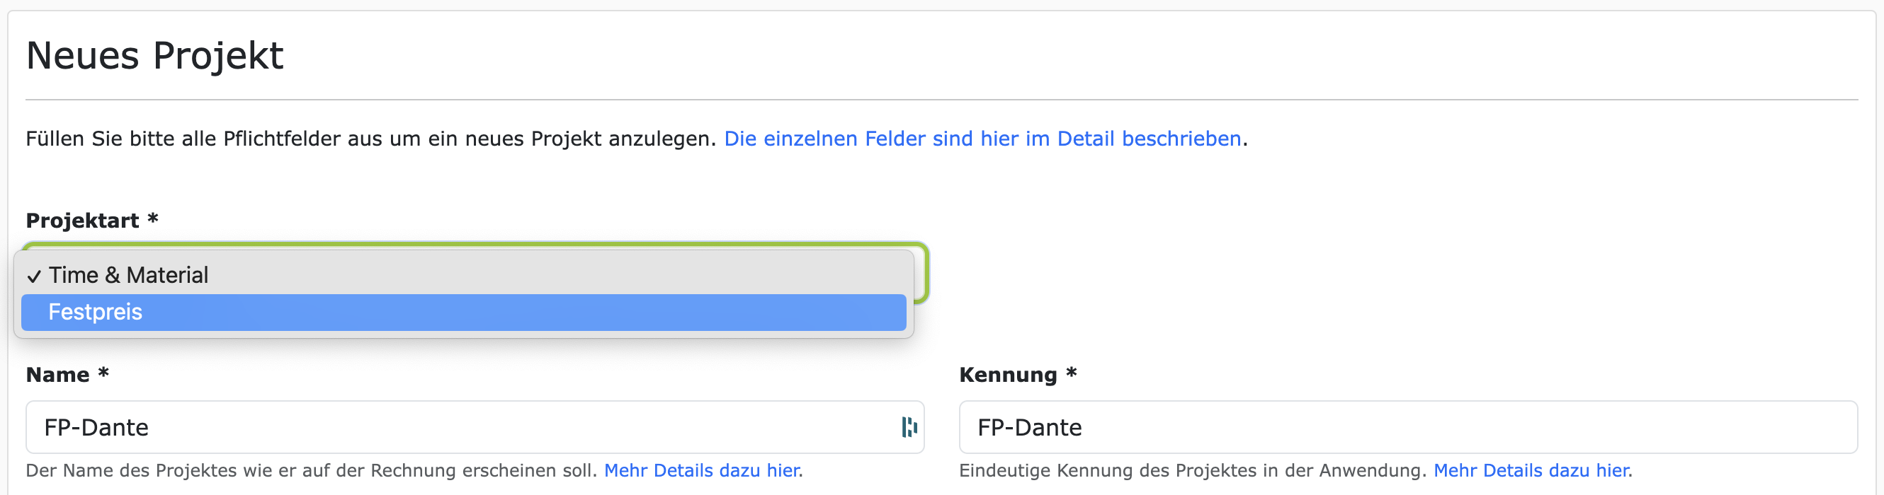Click Mehr Details dazu hier under Kennung
1884x495 pixels.
click(x=1533, y=470)
